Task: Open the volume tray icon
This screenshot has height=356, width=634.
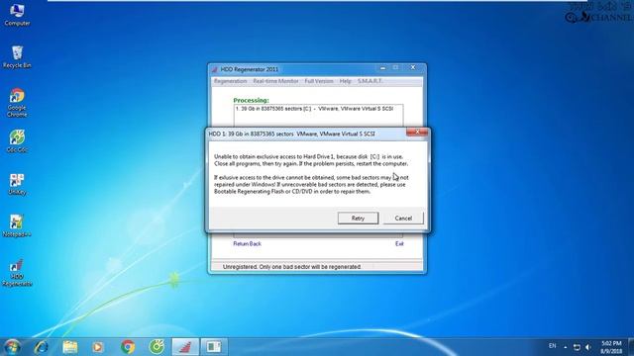Action: (x=588, y=347)
